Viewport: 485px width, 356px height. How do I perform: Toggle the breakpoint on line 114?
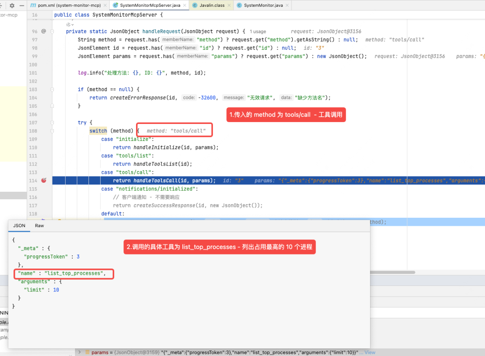click(x=44, y=180)
